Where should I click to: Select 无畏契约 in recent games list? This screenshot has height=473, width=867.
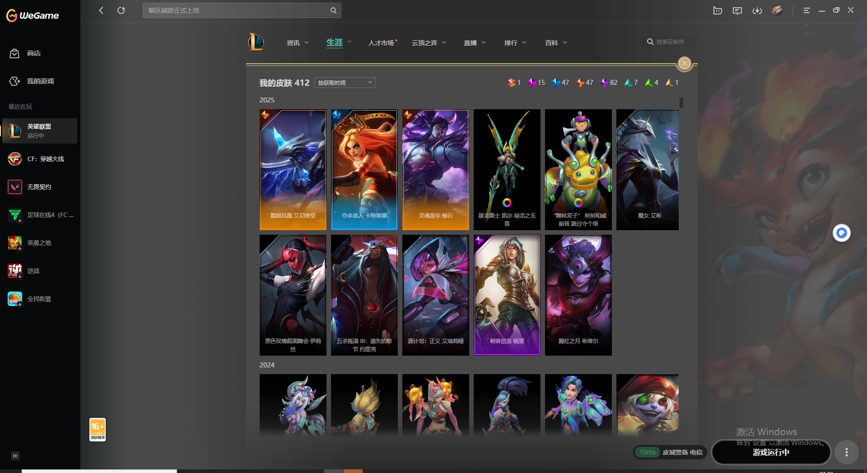[39, 187]
